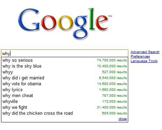This screenshot has width=162, height=130.
Task: Select 'why so serious' suggestion
Action: tap(64, 60)
